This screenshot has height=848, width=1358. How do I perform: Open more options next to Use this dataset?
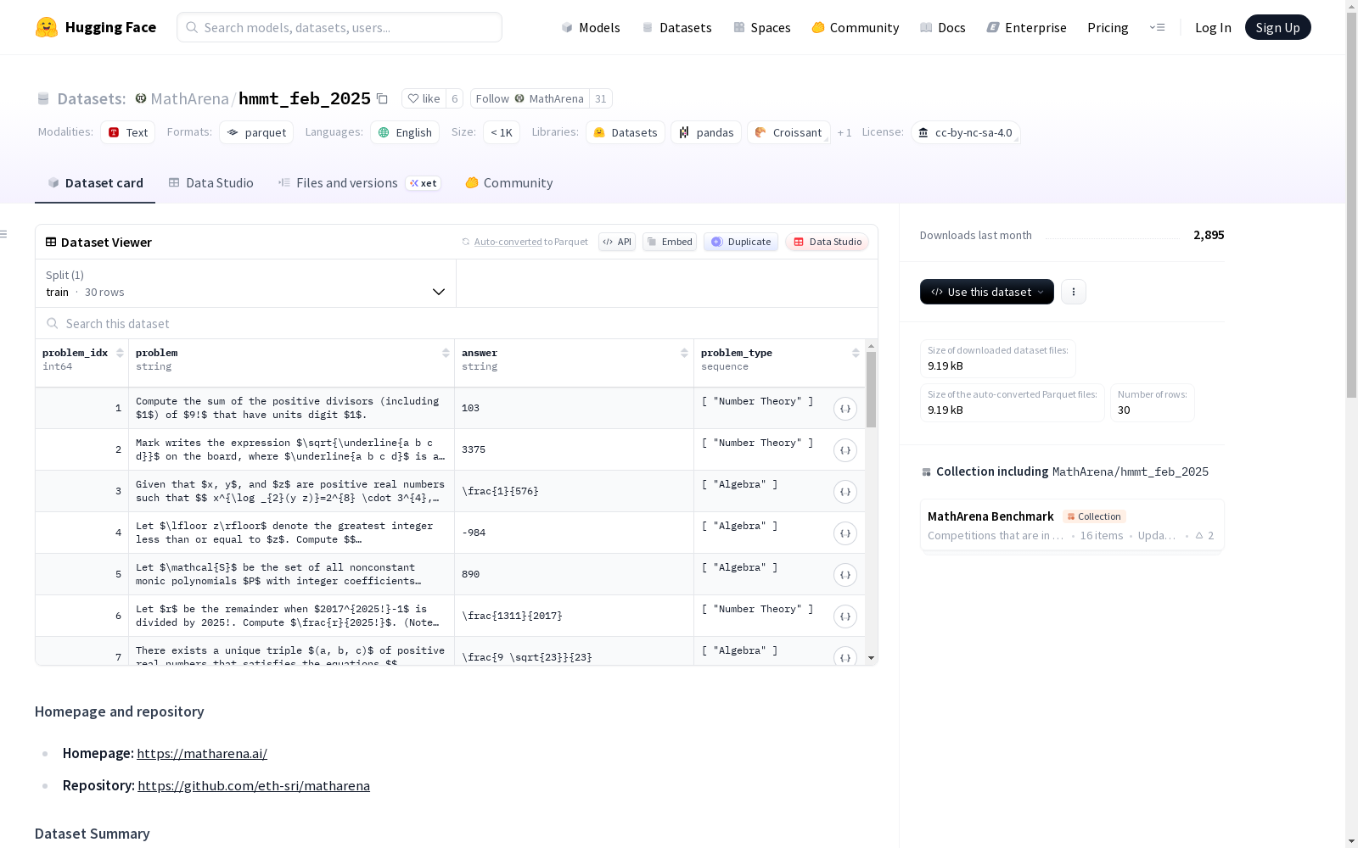(1074, 292)
